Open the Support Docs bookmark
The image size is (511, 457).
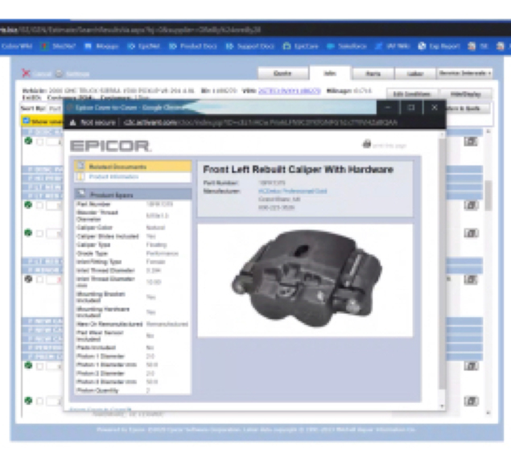pos(249,47)
